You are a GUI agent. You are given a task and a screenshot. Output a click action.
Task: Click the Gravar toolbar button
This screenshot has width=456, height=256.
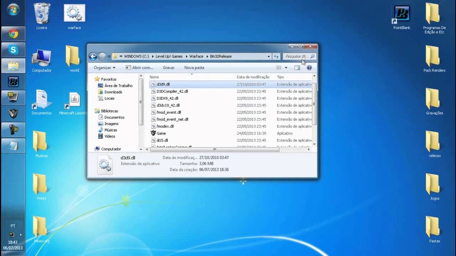(x=169, y=68)
